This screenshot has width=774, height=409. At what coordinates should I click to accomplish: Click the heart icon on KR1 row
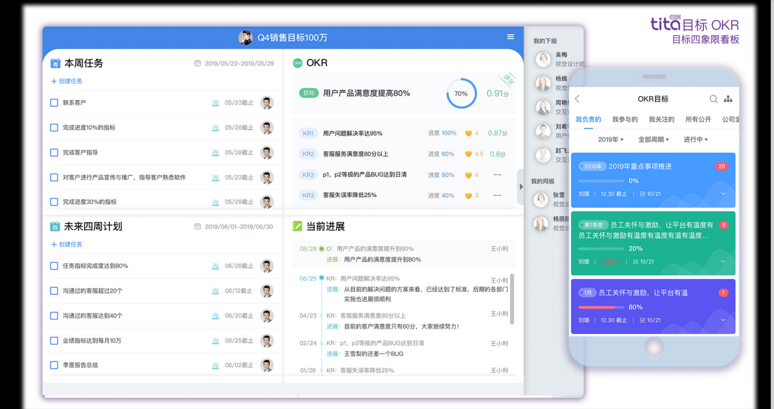(x=468, y=133)
